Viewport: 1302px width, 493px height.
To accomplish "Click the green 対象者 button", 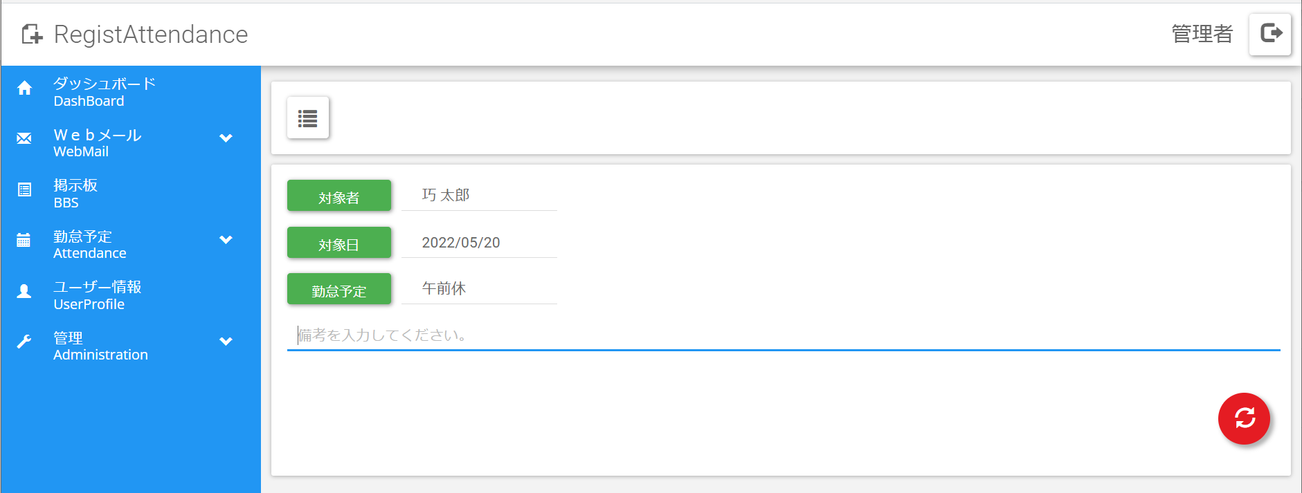I will pos(339,196).
